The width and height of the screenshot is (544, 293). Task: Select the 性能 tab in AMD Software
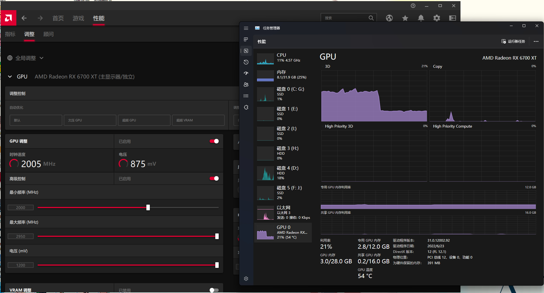(x=99, y=18)
